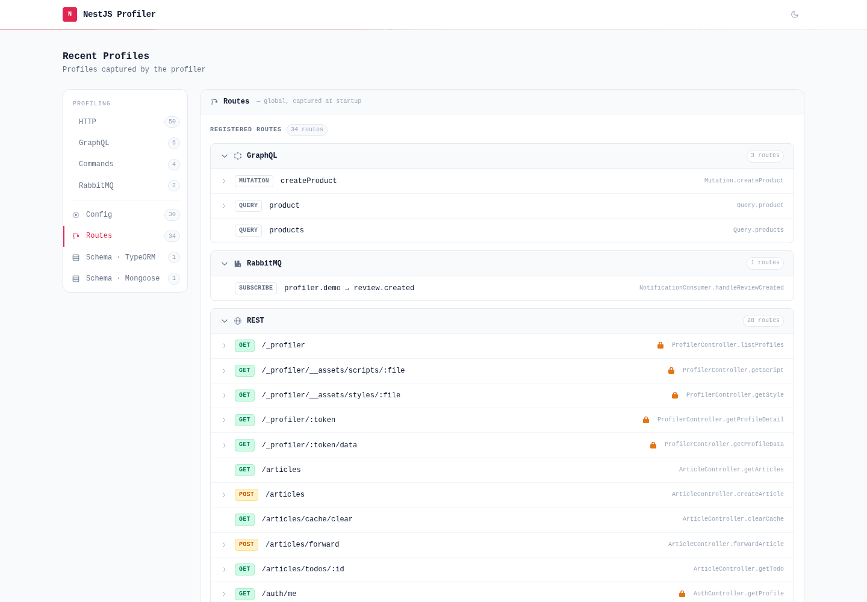Open the Config section
This screenshot has height=602, width=867.
point(125,215)
